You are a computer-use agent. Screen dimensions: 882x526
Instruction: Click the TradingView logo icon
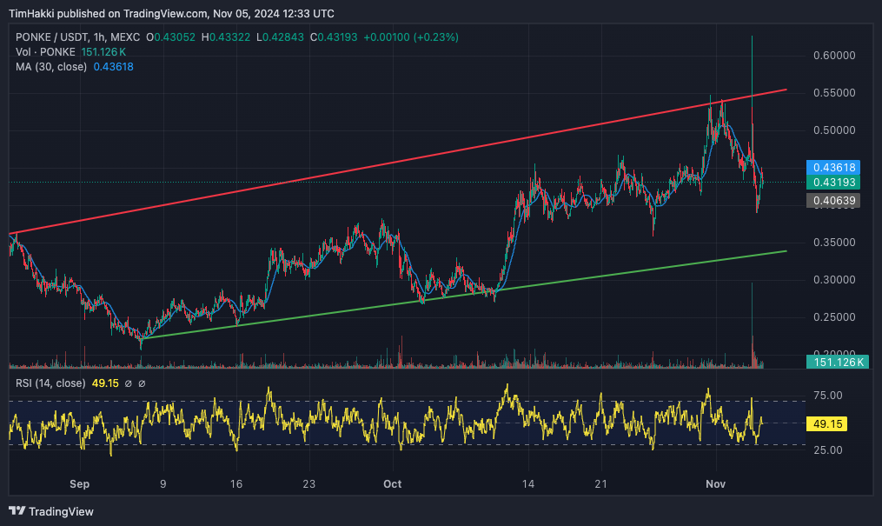tap(17, 511)
